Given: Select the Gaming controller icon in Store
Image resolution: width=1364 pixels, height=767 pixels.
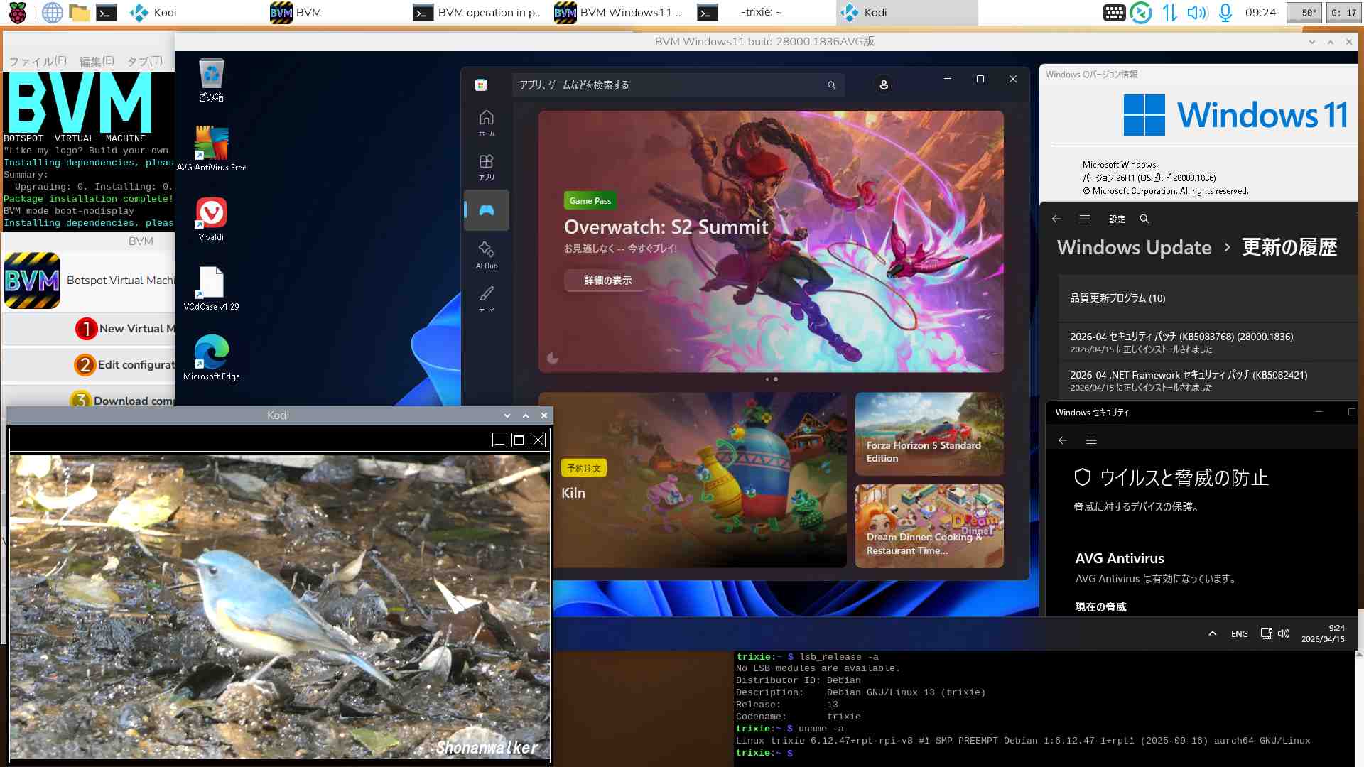Looking at the screenshot, I should 487,210.
